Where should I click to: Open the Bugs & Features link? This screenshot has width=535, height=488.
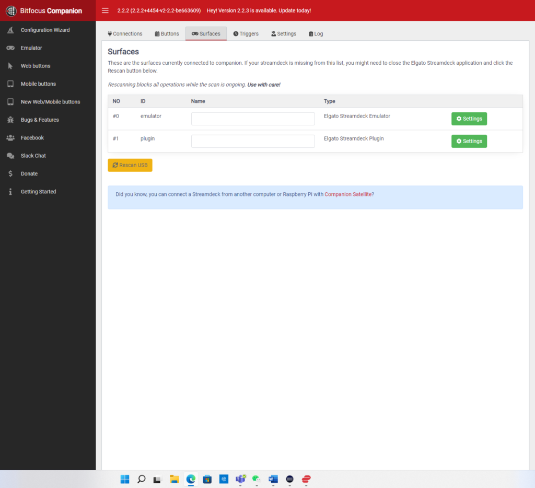click(40, 120)
